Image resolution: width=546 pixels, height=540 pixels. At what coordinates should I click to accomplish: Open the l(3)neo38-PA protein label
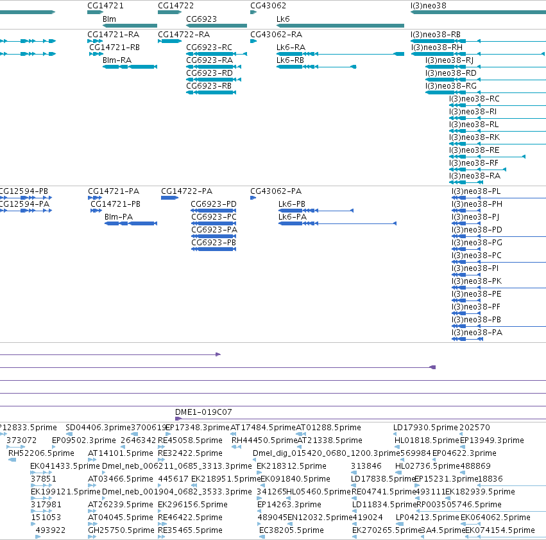[x=477, y=333]
